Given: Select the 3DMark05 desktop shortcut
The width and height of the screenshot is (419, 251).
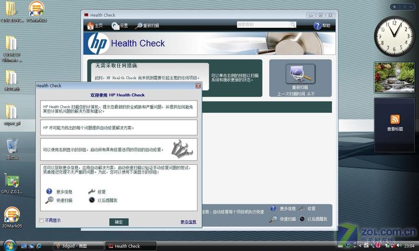Looking at the screenshot, I should [12, 218].
